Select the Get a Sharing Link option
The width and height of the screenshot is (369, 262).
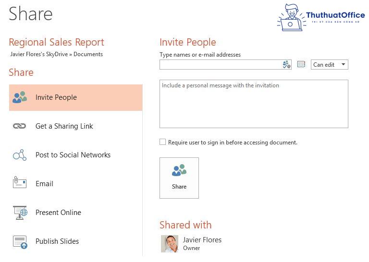tap(64, 126)
